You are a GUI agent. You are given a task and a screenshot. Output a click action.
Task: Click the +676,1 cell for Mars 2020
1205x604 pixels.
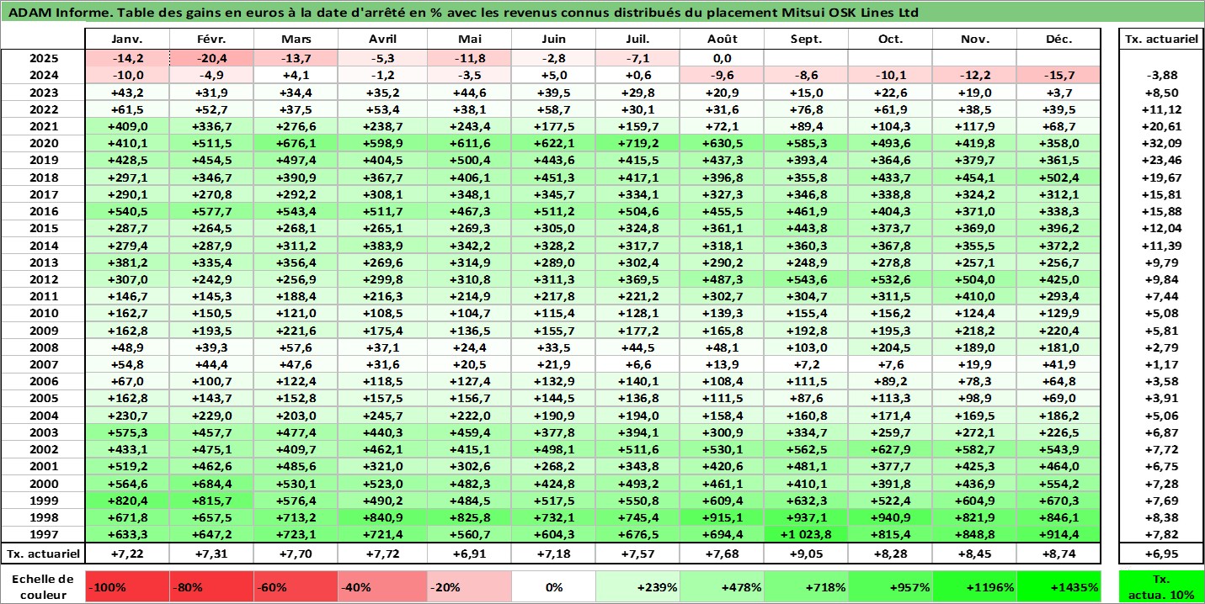click(x=296, y=143)
